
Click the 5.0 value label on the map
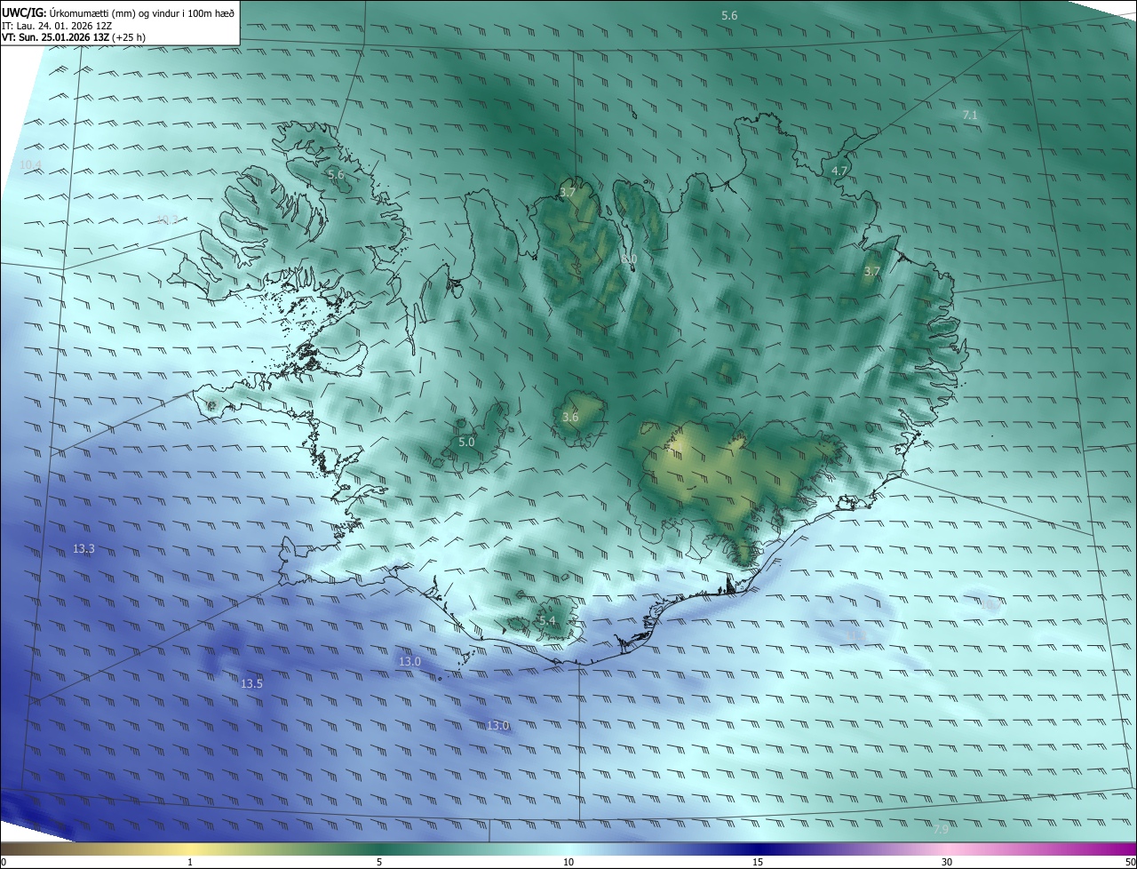click(466, 442)
